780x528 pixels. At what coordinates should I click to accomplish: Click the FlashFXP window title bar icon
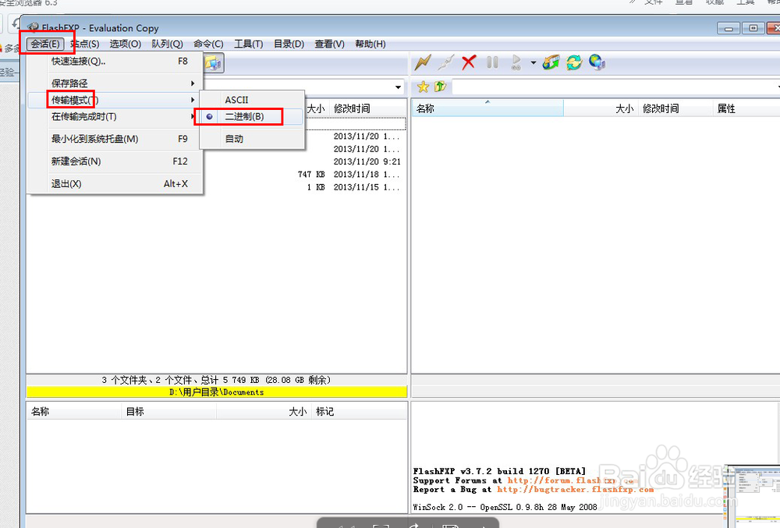point(33,27)
